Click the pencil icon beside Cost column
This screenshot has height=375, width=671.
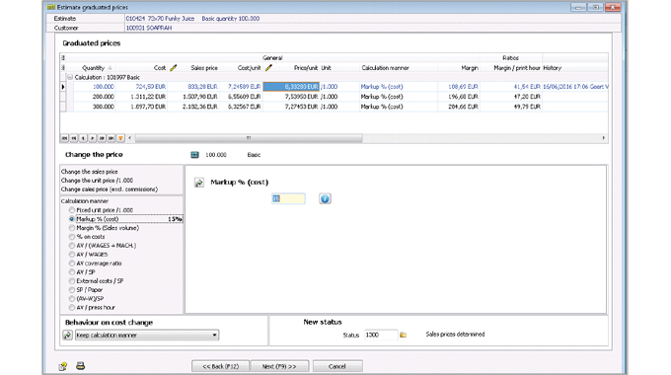click(174, 68)
